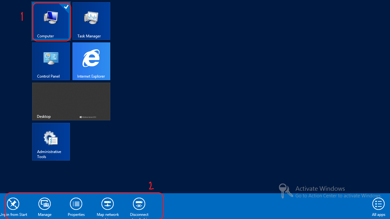Click the "All apps" text label
Screen dimensions: 390x219
coord(378,215)
